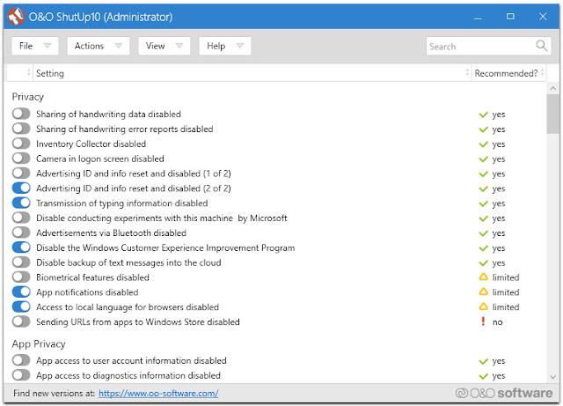Click red exclamation icon for Sending URLs row
The image size is (563, 406).
coord(483,321)
